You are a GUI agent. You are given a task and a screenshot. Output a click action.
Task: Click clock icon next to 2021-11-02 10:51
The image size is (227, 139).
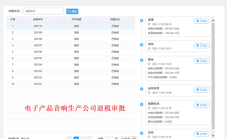[x=149, y=49]
